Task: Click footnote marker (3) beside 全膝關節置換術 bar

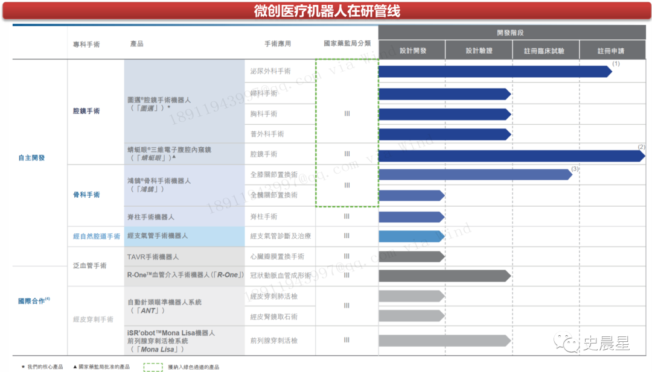Action: 575,169
